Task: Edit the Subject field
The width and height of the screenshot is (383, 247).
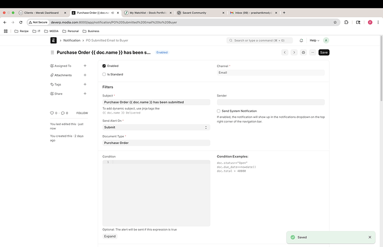Action: point(157,102)
